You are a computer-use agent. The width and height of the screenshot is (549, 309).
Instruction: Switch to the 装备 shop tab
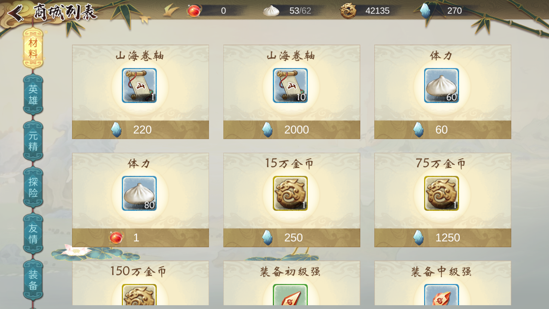coord(33,280)
